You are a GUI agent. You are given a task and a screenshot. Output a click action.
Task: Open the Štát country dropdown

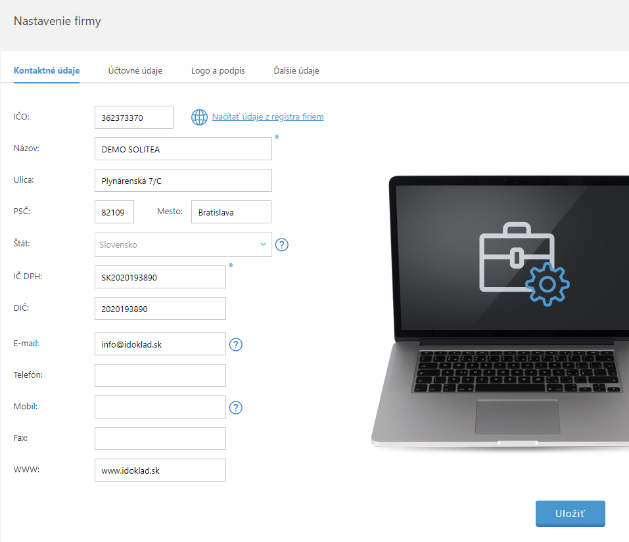click(x=183, y=244)
